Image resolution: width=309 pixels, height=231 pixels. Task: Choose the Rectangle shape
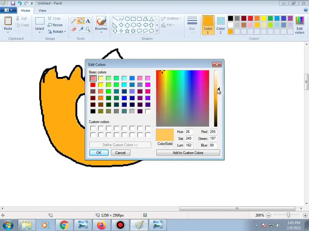pyautogui.click(x=133, y=19)
